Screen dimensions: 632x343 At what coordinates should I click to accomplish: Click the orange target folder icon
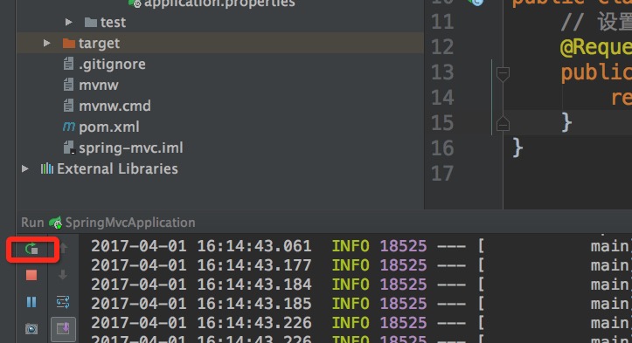coord(69,43)
